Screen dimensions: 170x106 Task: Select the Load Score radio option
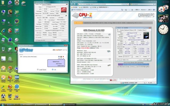pyautogui.click(x=38, y=70)
